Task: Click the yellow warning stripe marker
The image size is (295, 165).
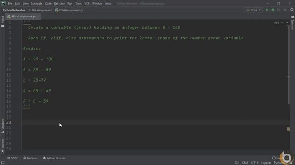Action: (289, 129)
